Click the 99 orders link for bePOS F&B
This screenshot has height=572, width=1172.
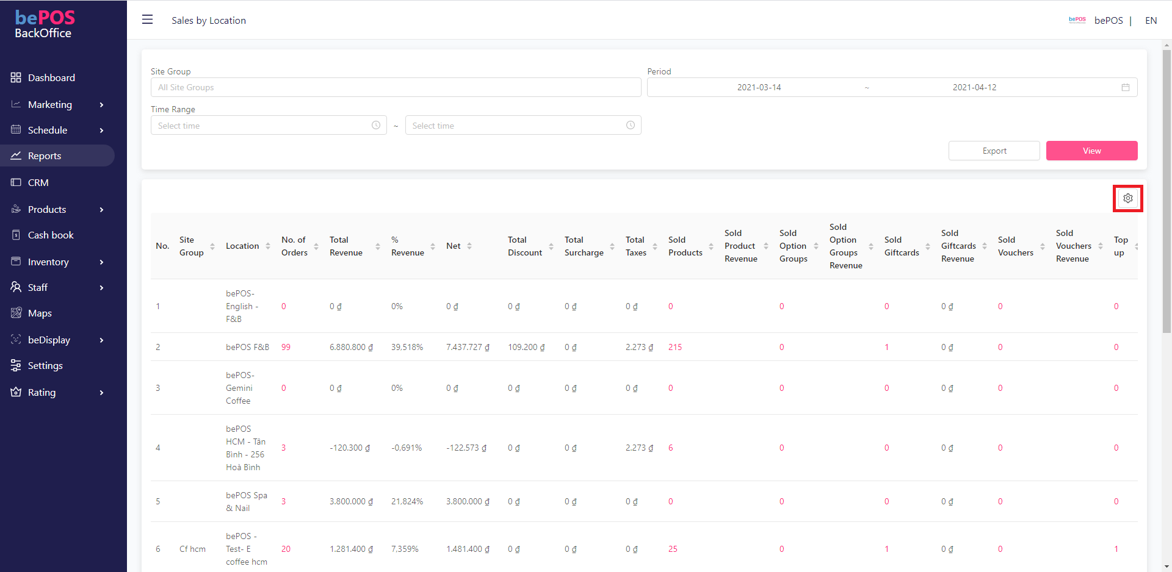[x=286, y=347]
